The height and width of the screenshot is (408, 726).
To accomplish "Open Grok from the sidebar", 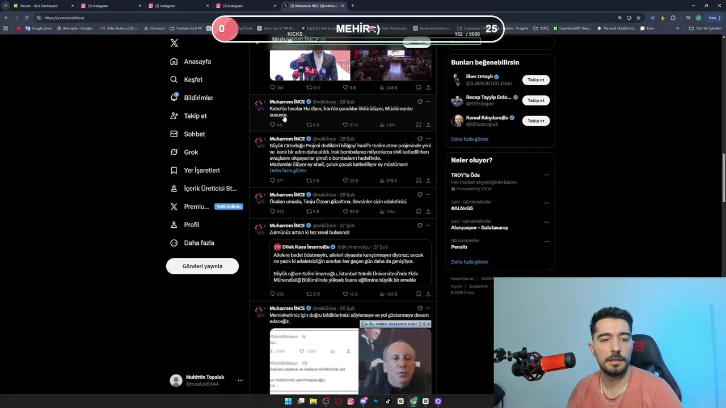I will pos(184,152).
